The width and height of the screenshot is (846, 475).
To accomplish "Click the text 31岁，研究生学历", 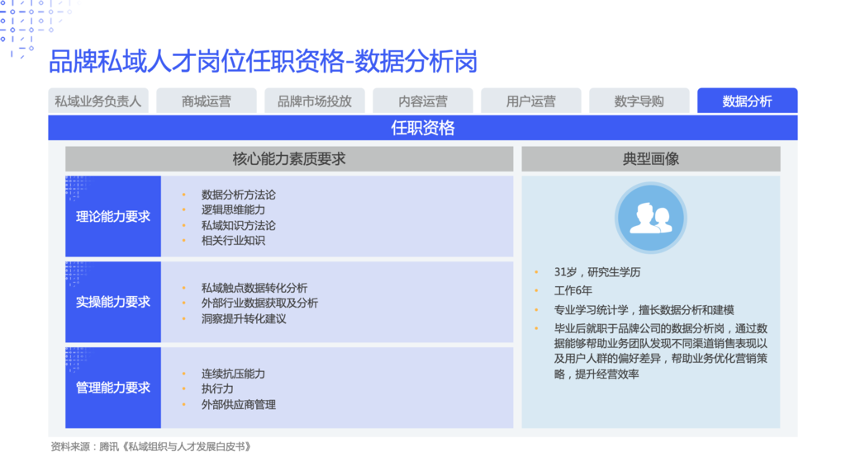I will 597,272.
